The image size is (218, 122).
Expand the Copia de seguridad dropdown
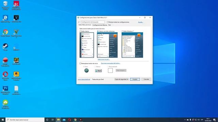click(x=121, y=79)
